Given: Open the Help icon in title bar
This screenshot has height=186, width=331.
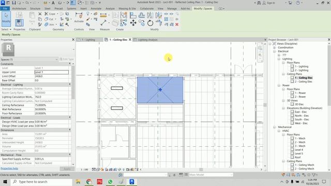Looking at the screenshot, I should [x=298, y=3].
